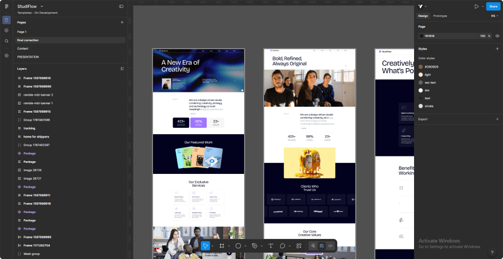Screen dimensions: 503x259
Task: Open StudiFlow file name dropdown
Action: [x=42, y=6]
